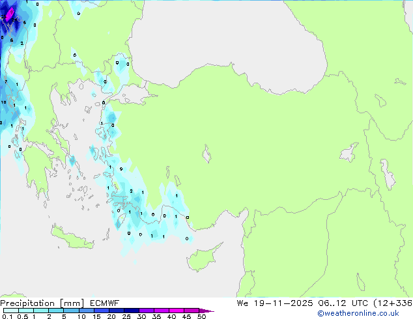Click the 'We 19-11-2025' date text
The image size is (413, 319).
(x=275, y=303)
